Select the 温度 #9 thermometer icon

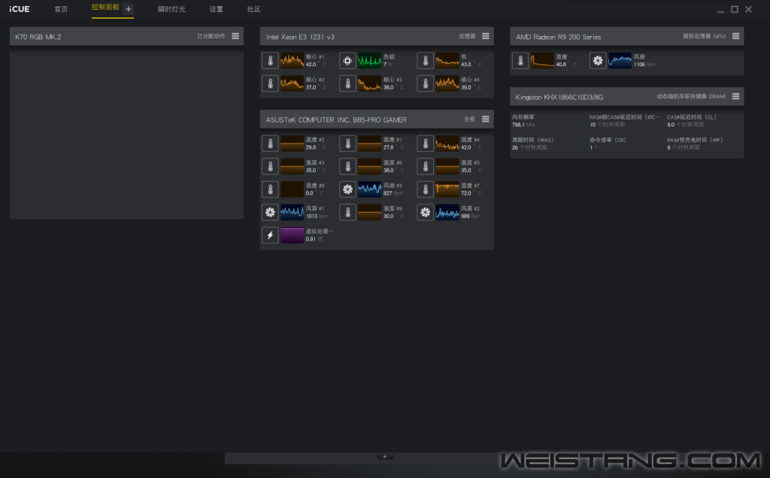pos(347,212)
